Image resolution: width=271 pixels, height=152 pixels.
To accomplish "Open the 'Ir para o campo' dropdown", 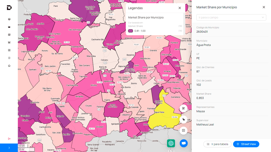I will click(231, 17).
